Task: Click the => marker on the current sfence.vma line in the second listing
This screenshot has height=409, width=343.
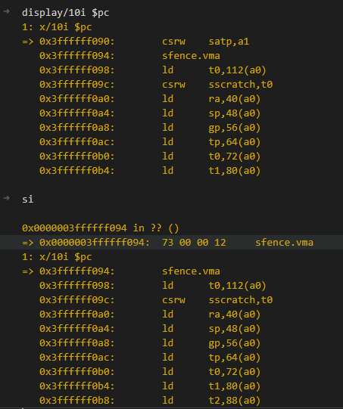Action: pyautogui.click(x=28, y=271)
